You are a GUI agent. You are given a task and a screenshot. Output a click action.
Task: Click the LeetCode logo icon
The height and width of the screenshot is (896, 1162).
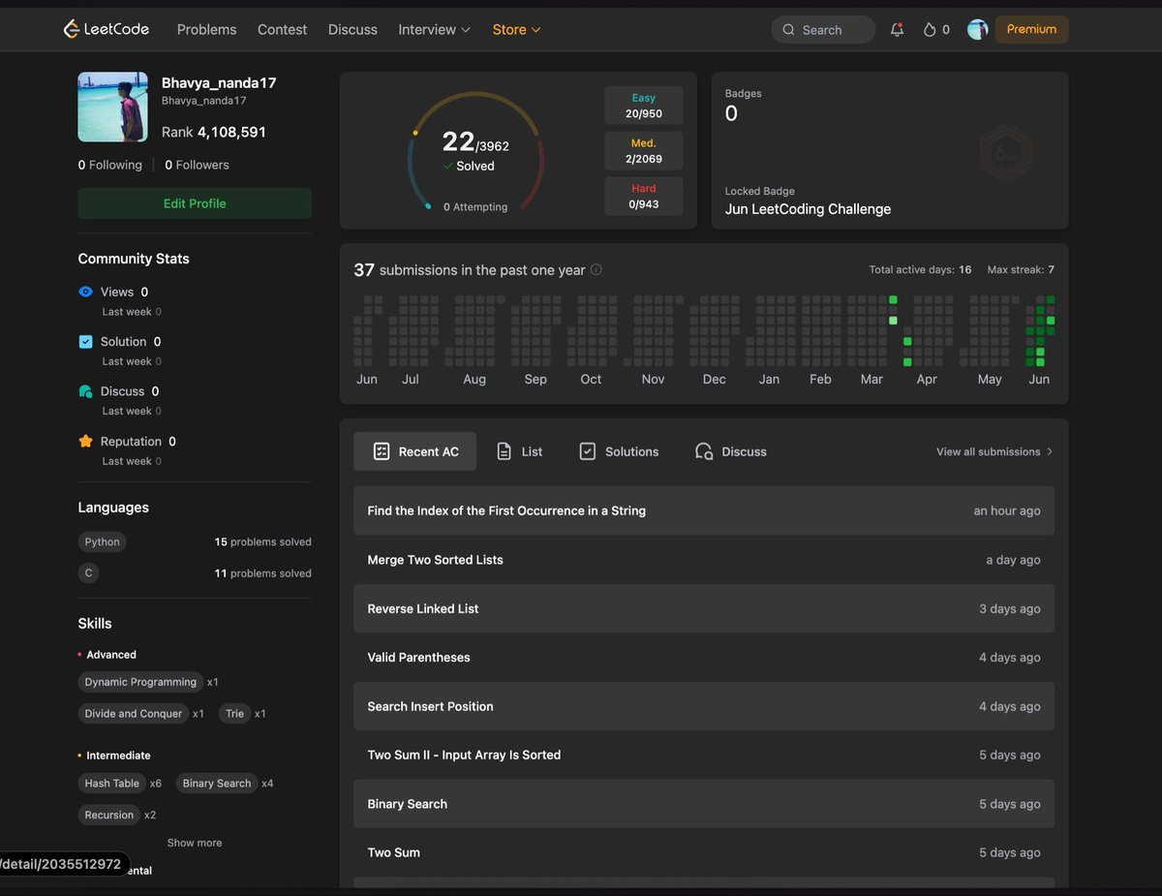pyautogui.click(x=72, y=29)
